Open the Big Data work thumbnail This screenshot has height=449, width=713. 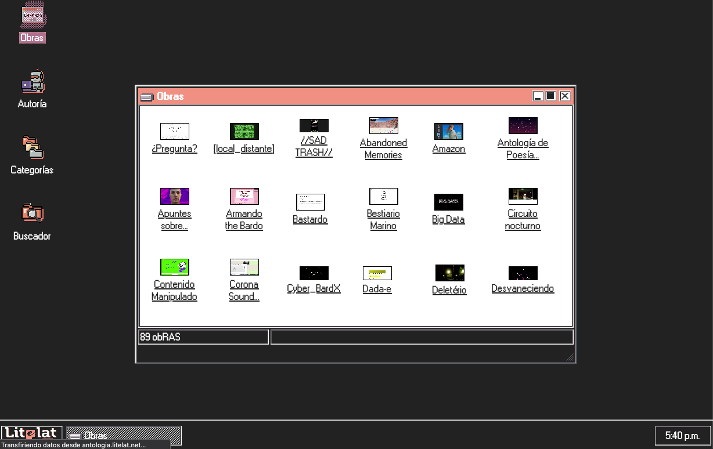click(x=448, y=202)
